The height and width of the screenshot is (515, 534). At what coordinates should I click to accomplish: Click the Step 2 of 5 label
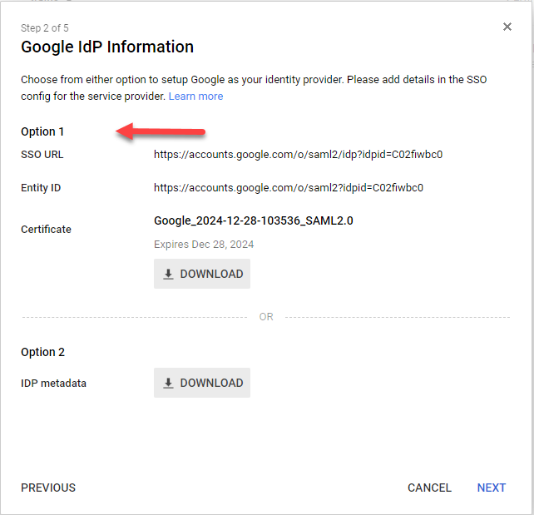[45, 28]
